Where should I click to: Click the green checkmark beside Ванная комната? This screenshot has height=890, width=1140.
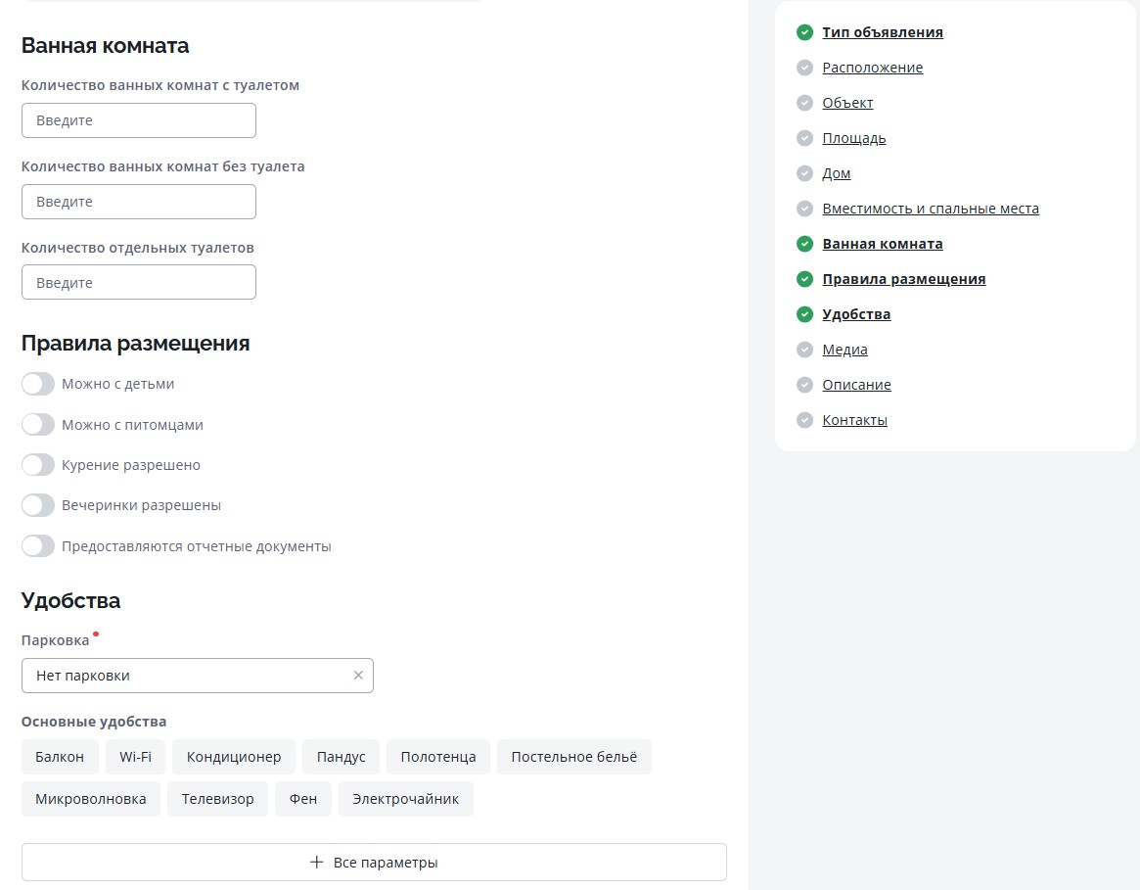(x=804, y=244)
